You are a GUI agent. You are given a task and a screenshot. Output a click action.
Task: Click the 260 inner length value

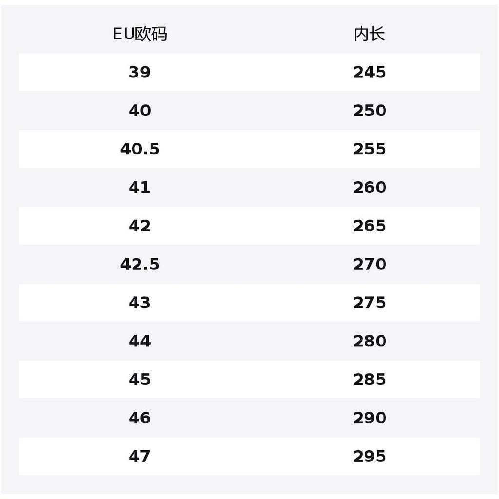pos(369,188)
